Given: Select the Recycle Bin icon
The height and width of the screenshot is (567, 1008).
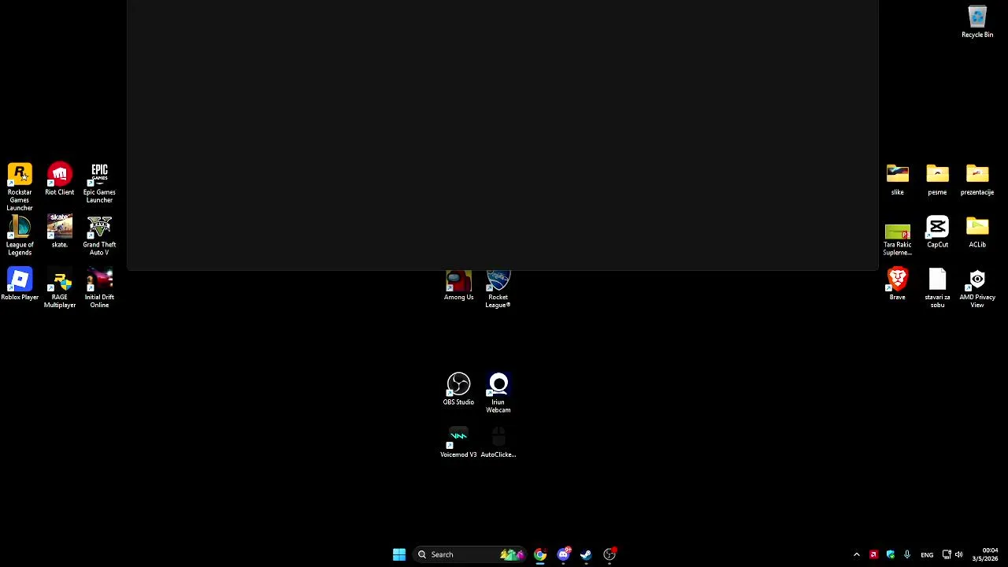Looking at the screenshot, I should click(977, 22).
